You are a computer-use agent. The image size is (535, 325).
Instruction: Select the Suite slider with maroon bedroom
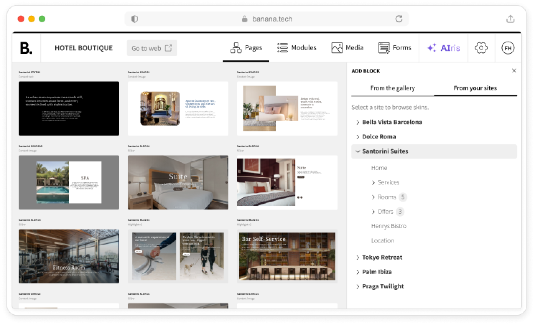[x=287, y=182]
